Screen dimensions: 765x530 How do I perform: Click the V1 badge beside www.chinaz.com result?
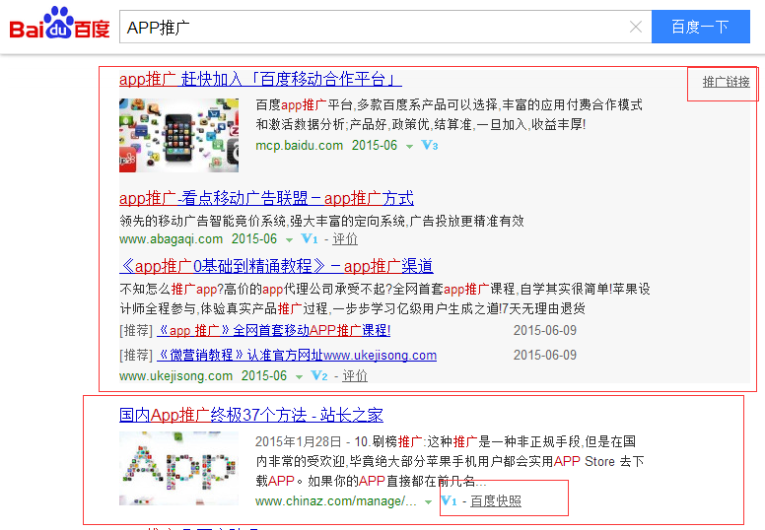[x=450, y=501]
